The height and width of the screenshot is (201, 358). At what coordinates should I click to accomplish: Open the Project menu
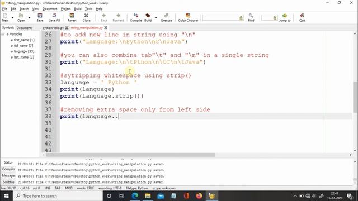tap(66, 9)
